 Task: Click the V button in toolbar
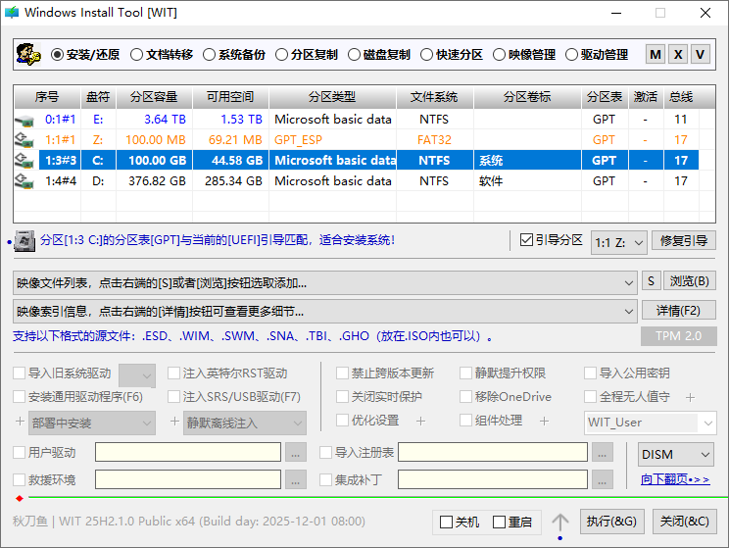(701, 55)
